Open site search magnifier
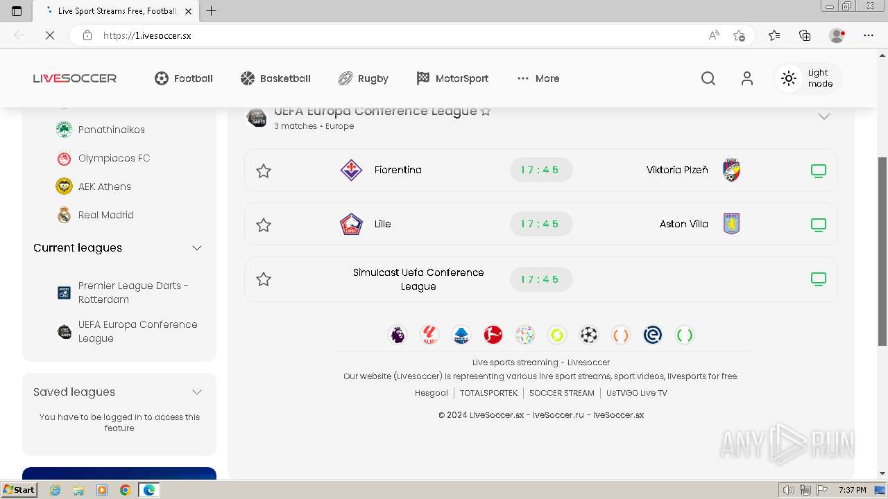The image size is (888, 499). [x=708, y=78]
